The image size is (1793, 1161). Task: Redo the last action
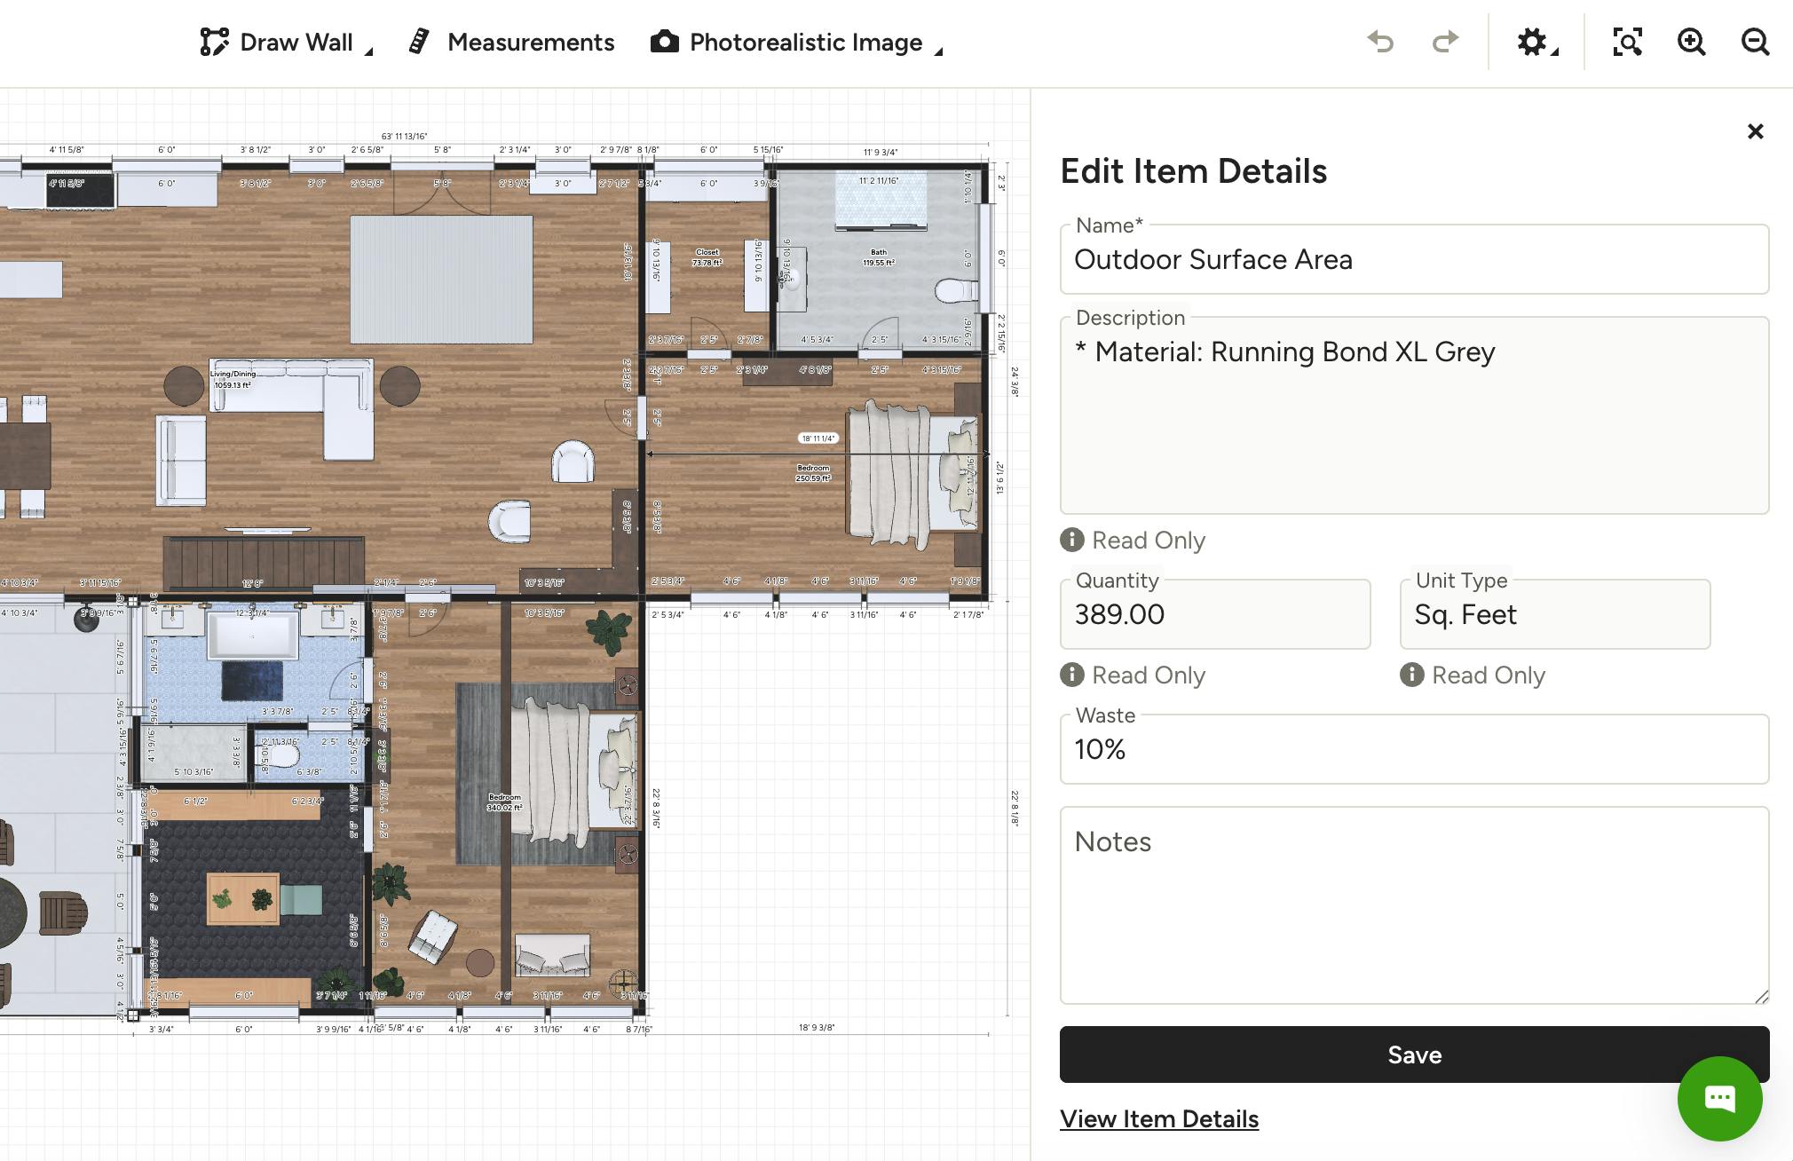pyautogui.click(x=1445, y=42)
